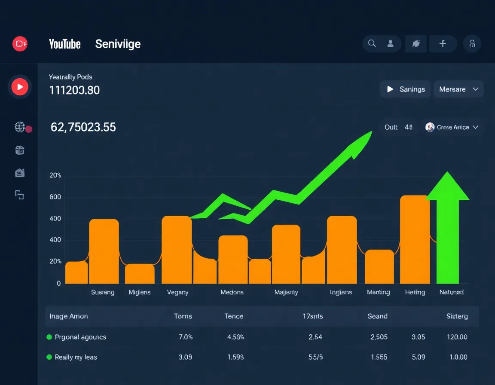This screenshot has width=495, height=385.
Task: Click the box package icon in sidebar
Action: pos(20,150)
